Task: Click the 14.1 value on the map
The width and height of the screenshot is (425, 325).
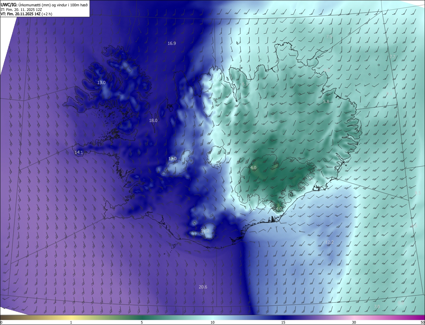Action: pos(79,153)
